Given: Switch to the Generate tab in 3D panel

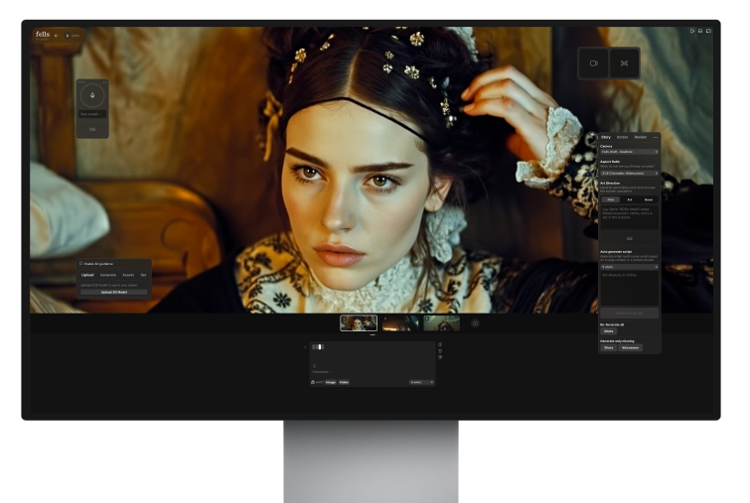Looking at the screenshot, I should coord(108,275).
